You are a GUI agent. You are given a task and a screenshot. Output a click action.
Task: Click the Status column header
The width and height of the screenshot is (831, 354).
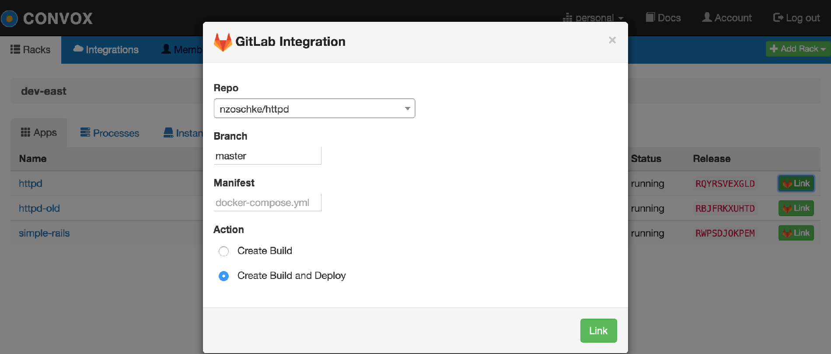click(x=646, y=159)
